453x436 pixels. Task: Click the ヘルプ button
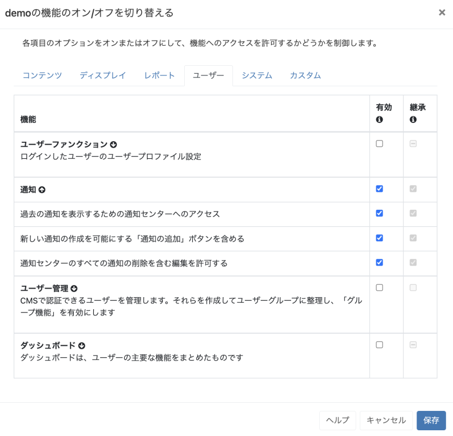pos(337,421)
